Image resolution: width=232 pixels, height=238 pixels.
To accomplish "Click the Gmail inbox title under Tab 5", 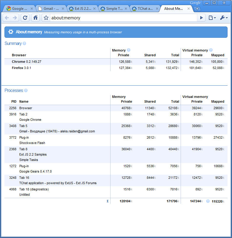I will 57,131.
